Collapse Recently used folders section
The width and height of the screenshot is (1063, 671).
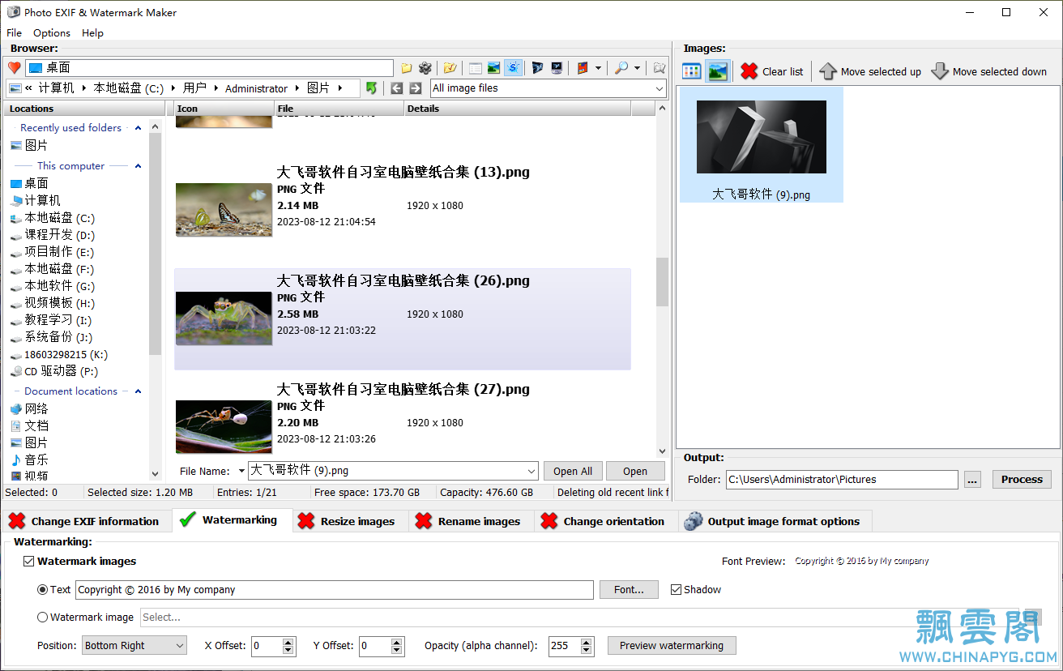coord(138,128)
